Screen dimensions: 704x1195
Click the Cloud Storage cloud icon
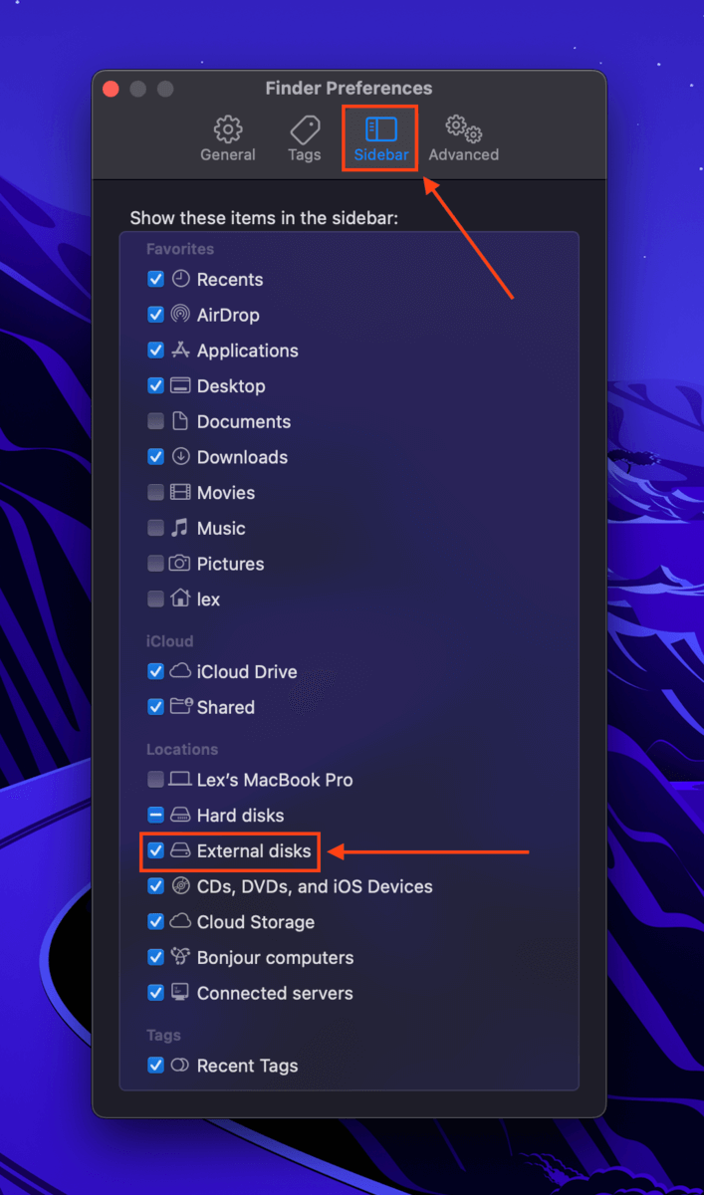tap(180, 922)
